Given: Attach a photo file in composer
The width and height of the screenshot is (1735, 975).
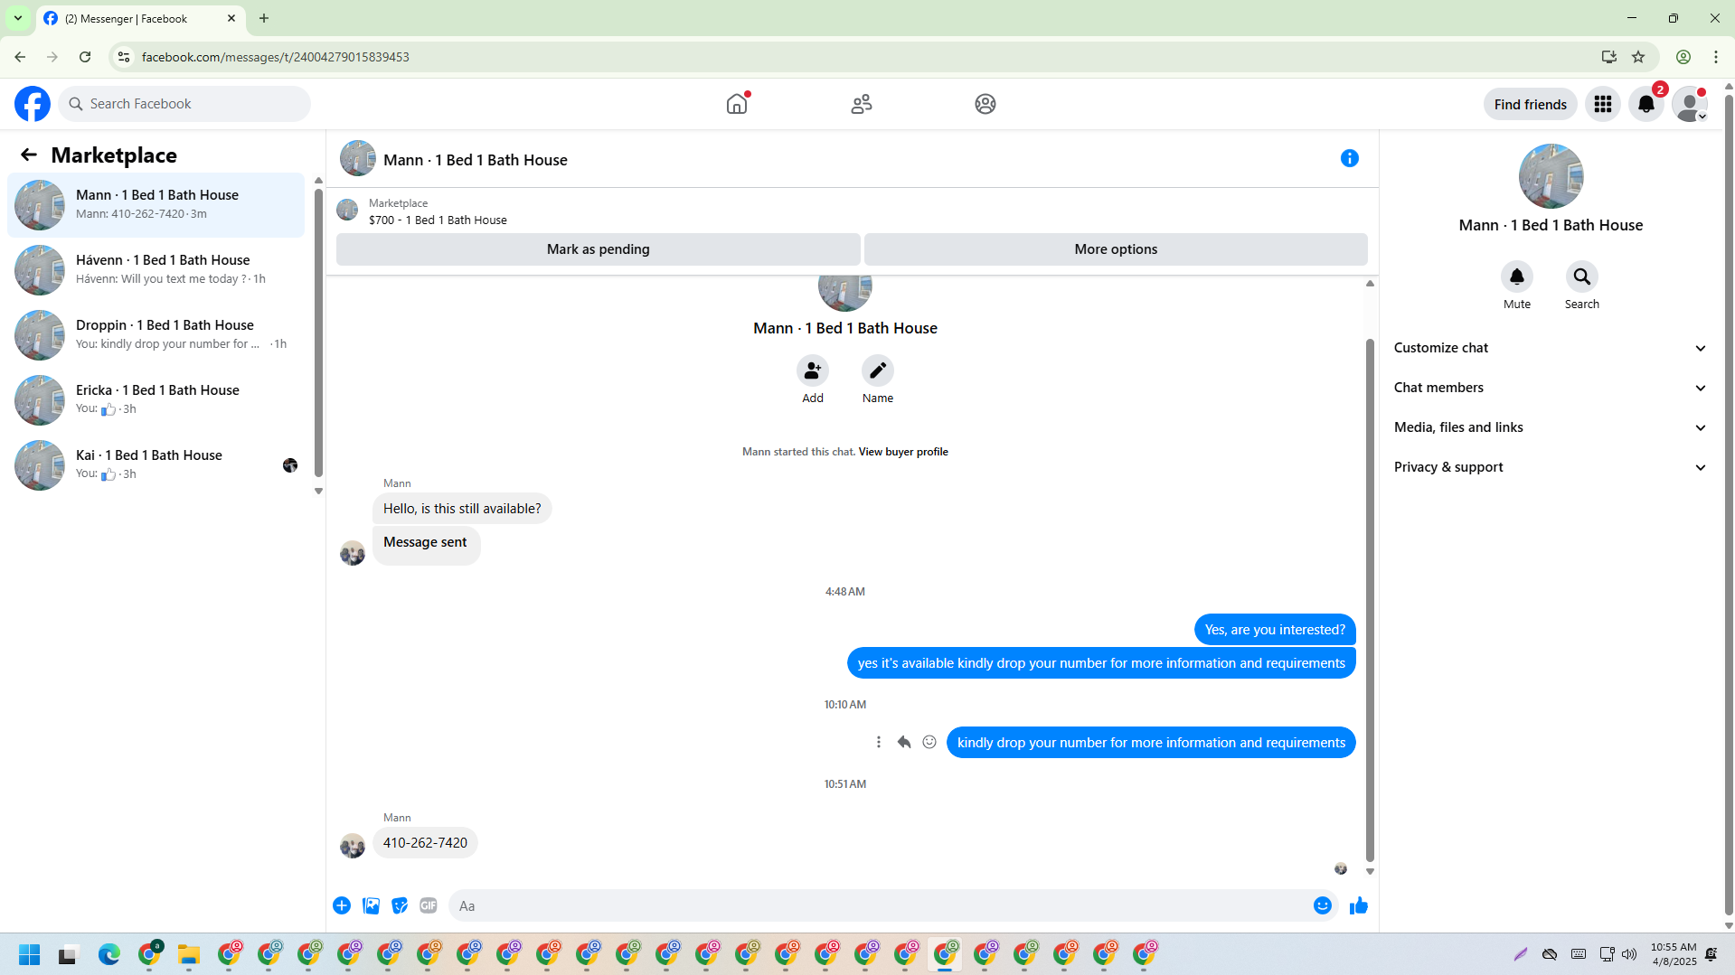Looking at the screenshot, I should (371, 905).
